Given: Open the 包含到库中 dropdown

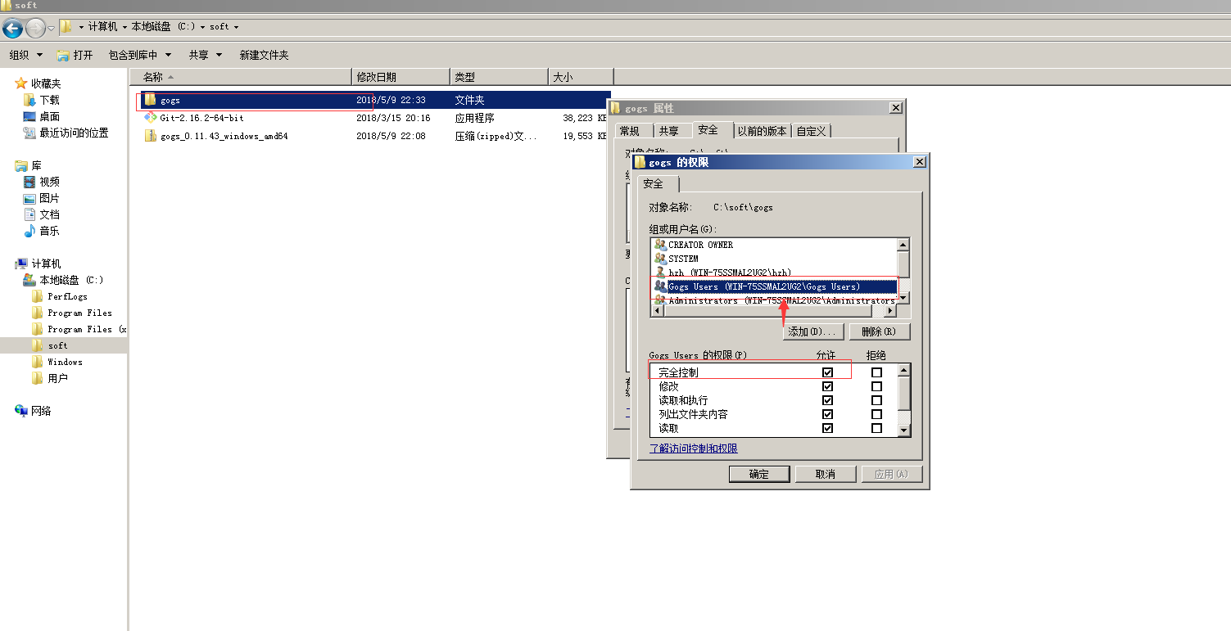Looking at the screenshot, I should point(136,55).
